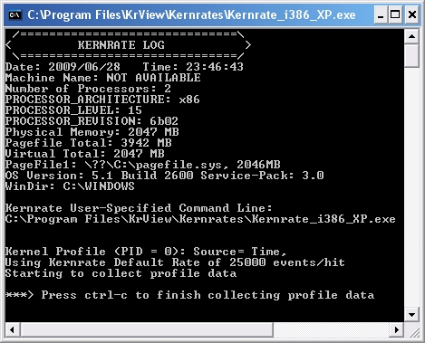Viewport: 425px width, 343px height.
Task: Click the KERNRATE LOG header text
Action: coord(121,45)
